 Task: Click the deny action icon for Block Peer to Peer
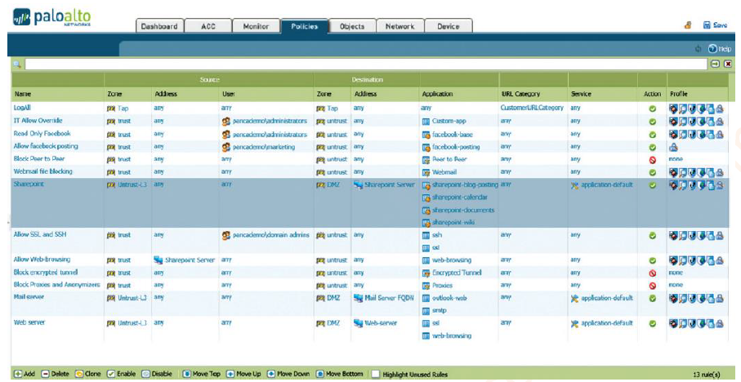(x=652, y=160)
